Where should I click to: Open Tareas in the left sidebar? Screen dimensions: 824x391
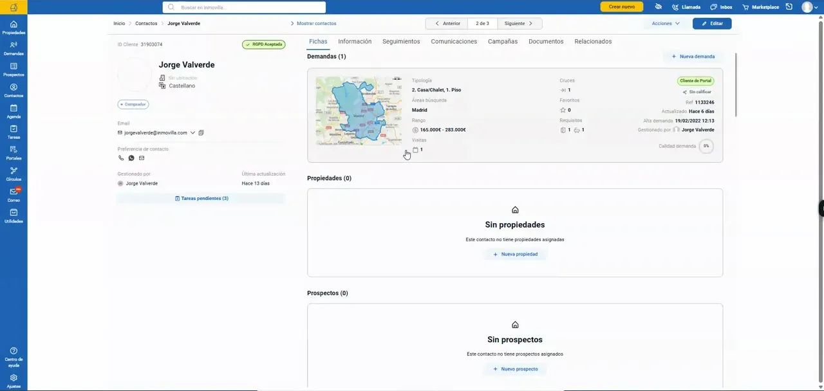click(14, 132)
